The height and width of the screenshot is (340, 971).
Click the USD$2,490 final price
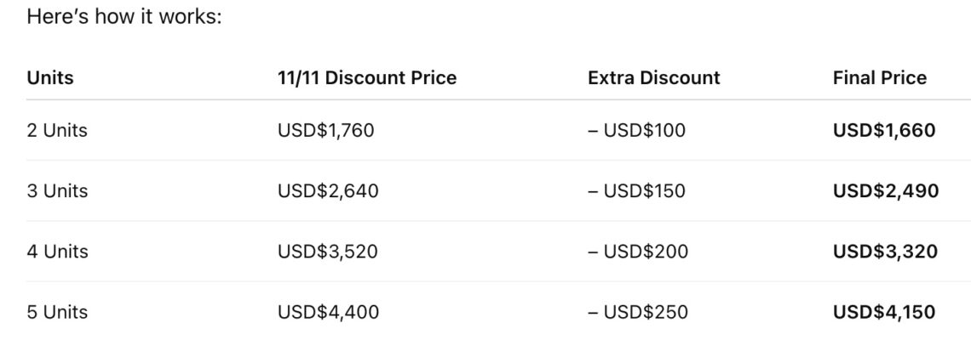tap(885, 191)
